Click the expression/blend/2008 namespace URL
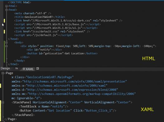The width and height of the screenshot is (164, 122). pyautogui.click(x=72, y=90)
